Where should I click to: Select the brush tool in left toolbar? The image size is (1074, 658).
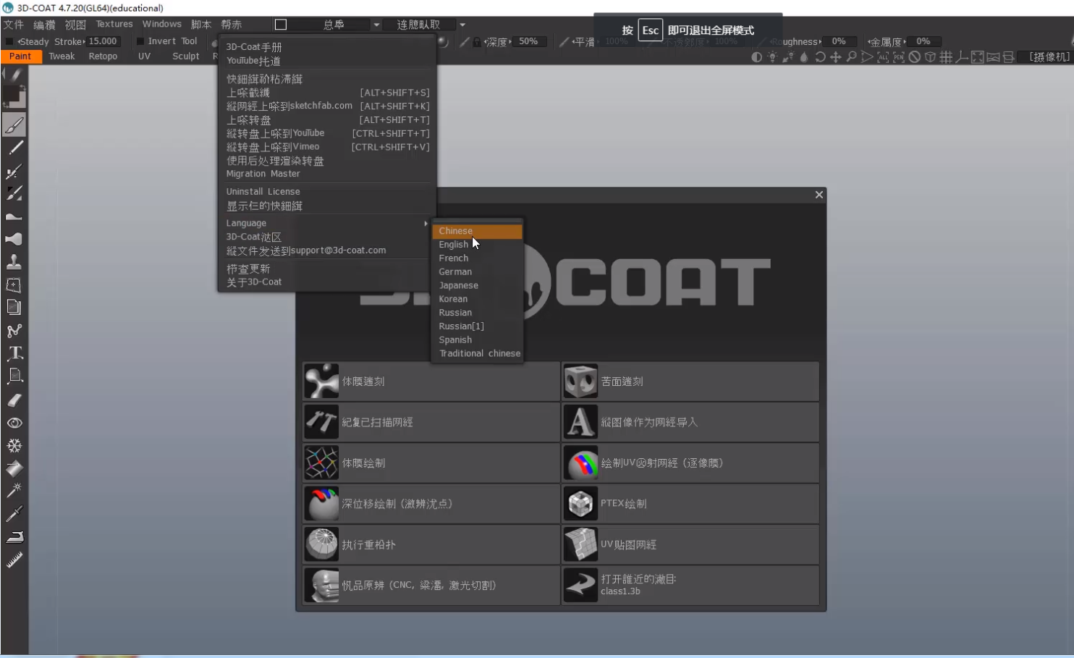pyautogui.click(x=14, y=125)
